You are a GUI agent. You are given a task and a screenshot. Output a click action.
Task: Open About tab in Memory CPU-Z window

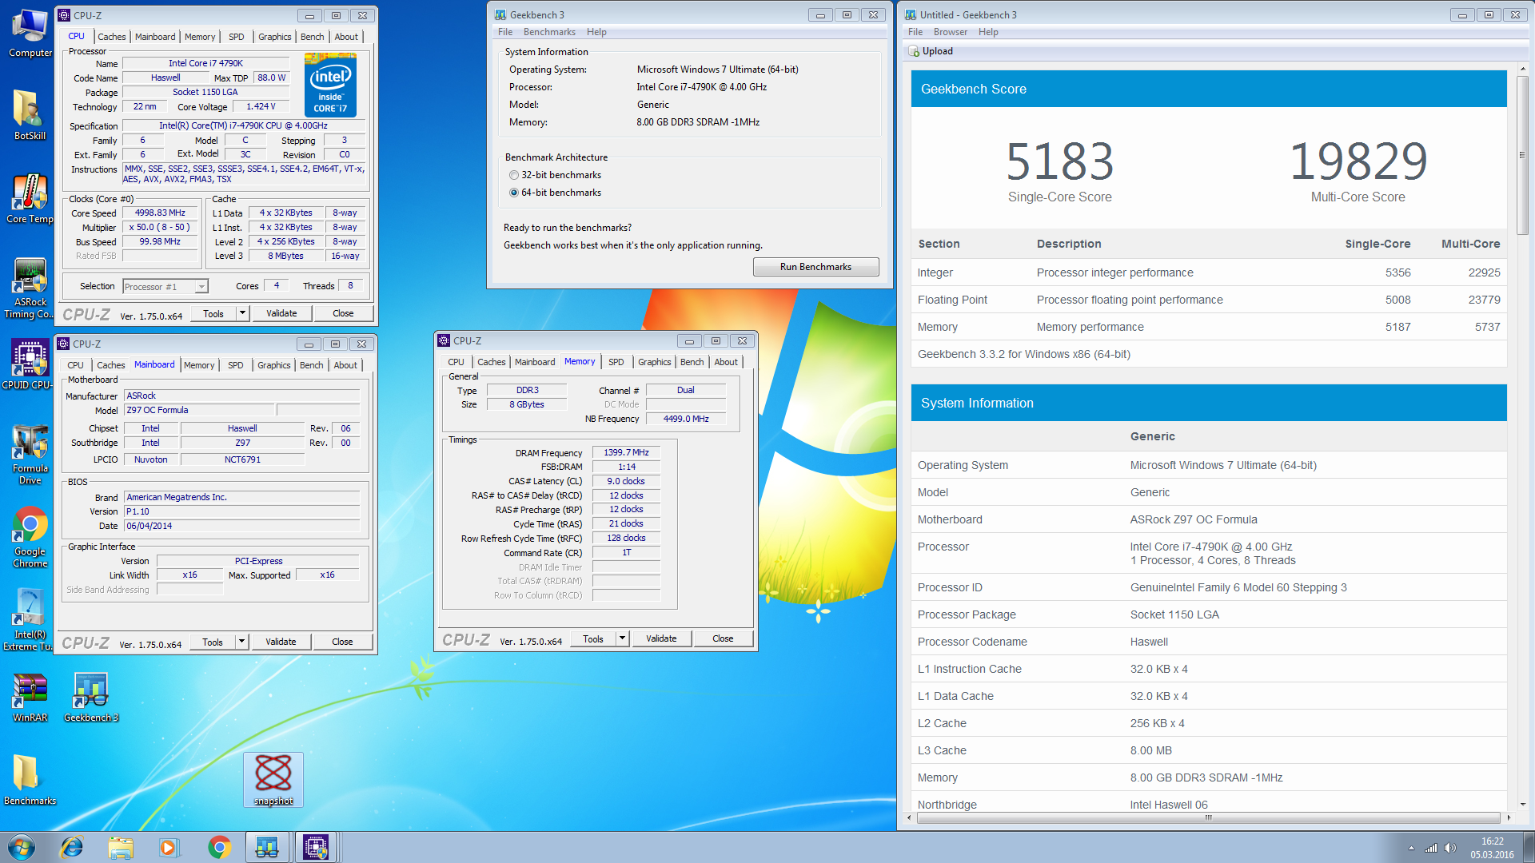pyautogui.click(x=726, y=362)
